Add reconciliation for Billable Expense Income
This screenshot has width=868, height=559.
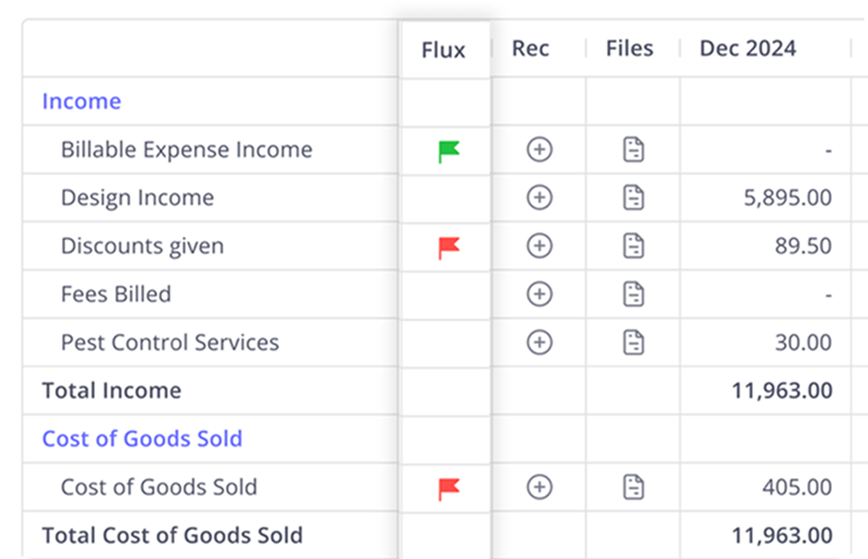point(540,149)
